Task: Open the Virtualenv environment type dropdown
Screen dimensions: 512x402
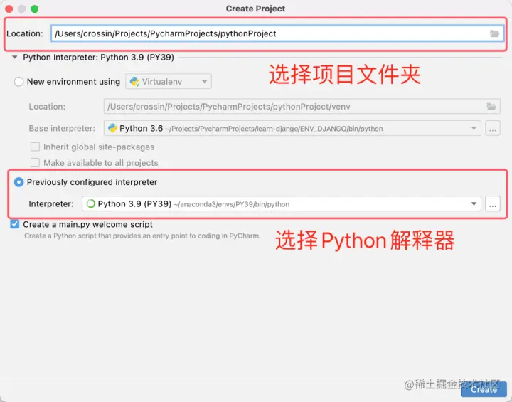Action: click(169, 81)
